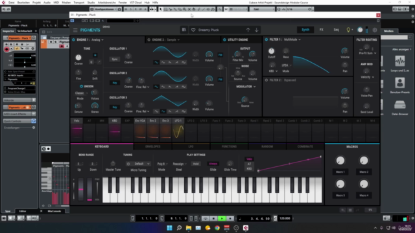The width and height of the screenshot is (415, 233).
Task: Open the sound design tips lightbulb
Action: coord(348,30)
